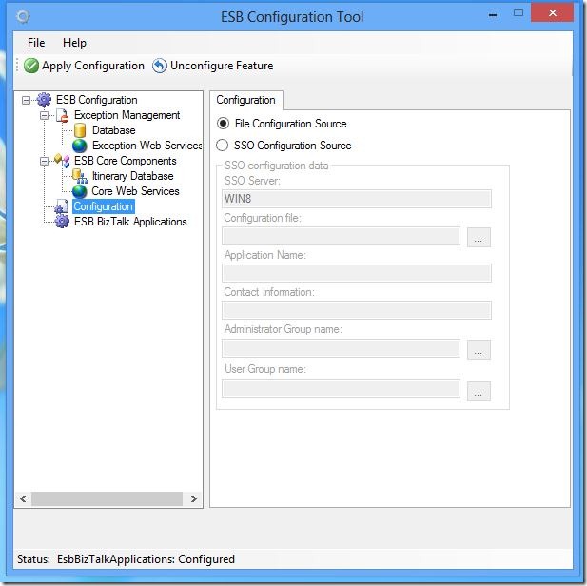Select the ESB Configuration tree item

coord(97,100)
